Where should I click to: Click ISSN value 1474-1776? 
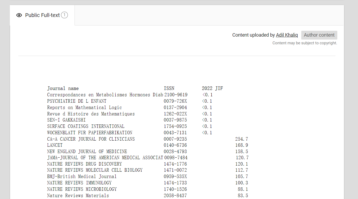[175, 164]
